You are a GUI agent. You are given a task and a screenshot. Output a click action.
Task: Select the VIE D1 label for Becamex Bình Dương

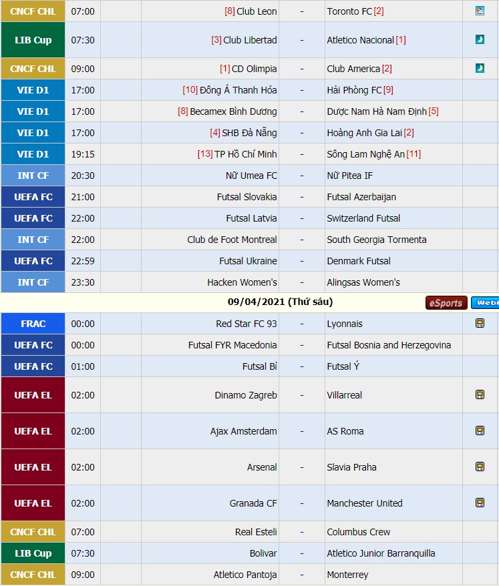click(x=33, y=111)
